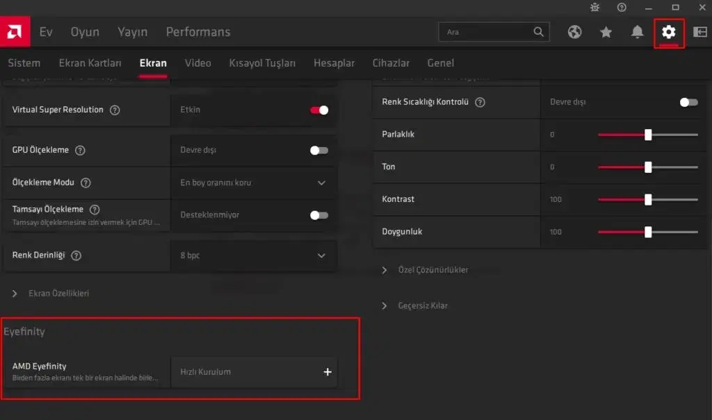Click Virtual Super Resolution Etkin status text
Image resolution: width=712 pixels, height=420 pixels.
(x=191, y=110)
